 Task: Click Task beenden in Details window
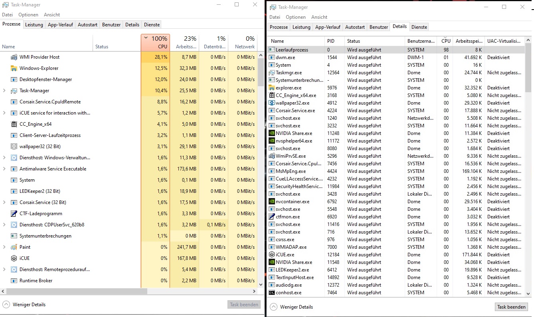click(511, 307)
